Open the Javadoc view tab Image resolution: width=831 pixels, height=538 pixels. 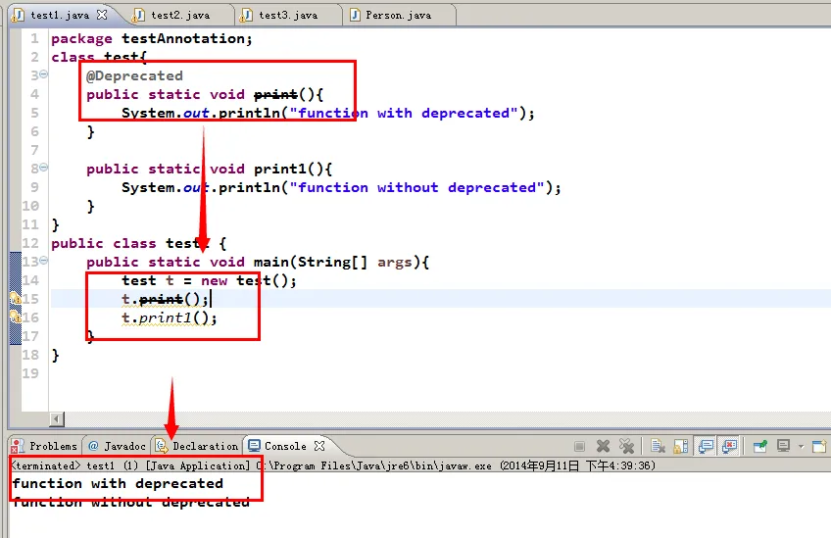(x=118, y=446)
